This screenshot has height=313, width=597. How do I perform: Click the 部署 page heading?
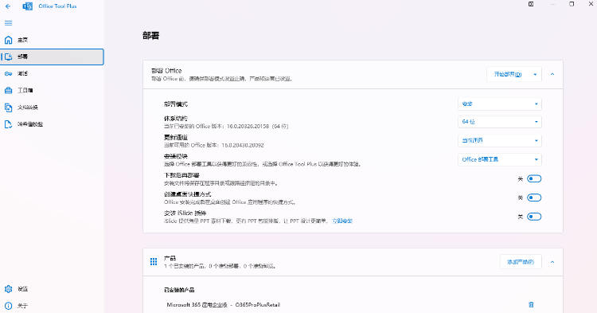click(150, 36)
